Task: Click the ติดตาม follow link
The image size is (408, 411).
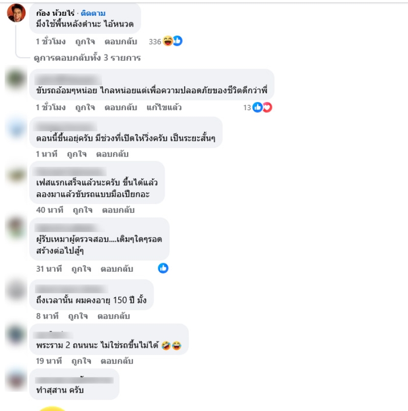Action: 93,13
